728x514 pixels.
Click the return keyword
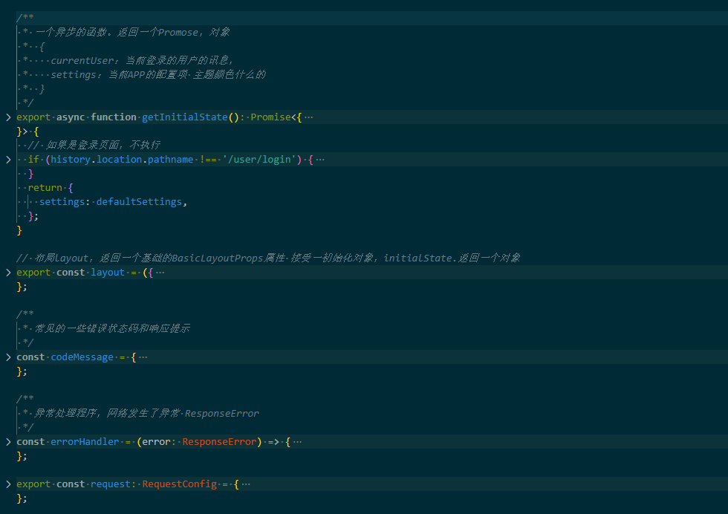pyautogui.click(x=45, y=188)
